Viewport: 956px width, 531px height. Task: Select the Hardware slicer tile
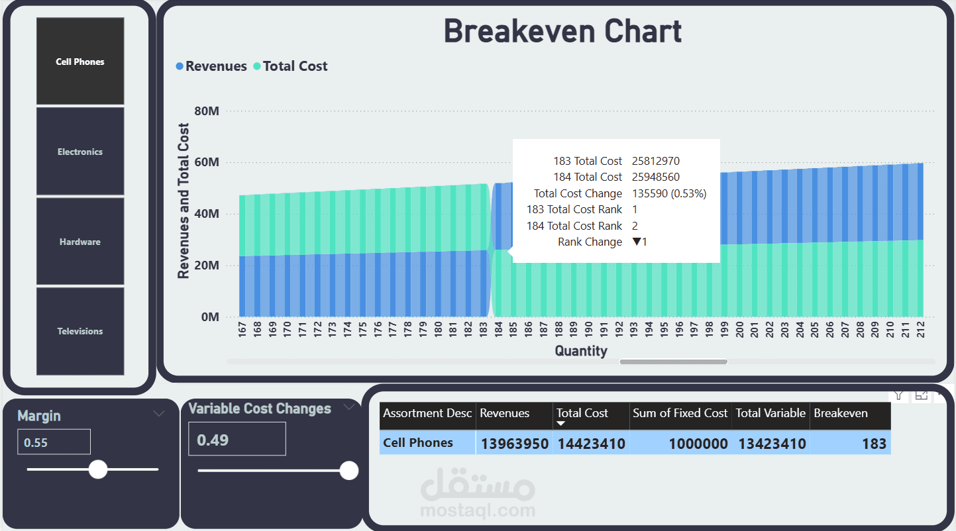(x=80, y=242)
